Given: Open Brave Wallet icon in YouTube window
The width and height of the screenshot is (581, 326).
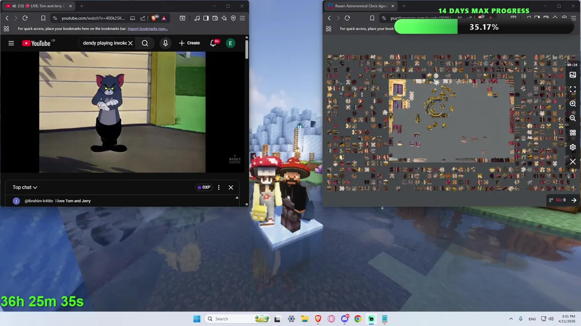Looking at the screenshot, I should (x=215, y=18).
